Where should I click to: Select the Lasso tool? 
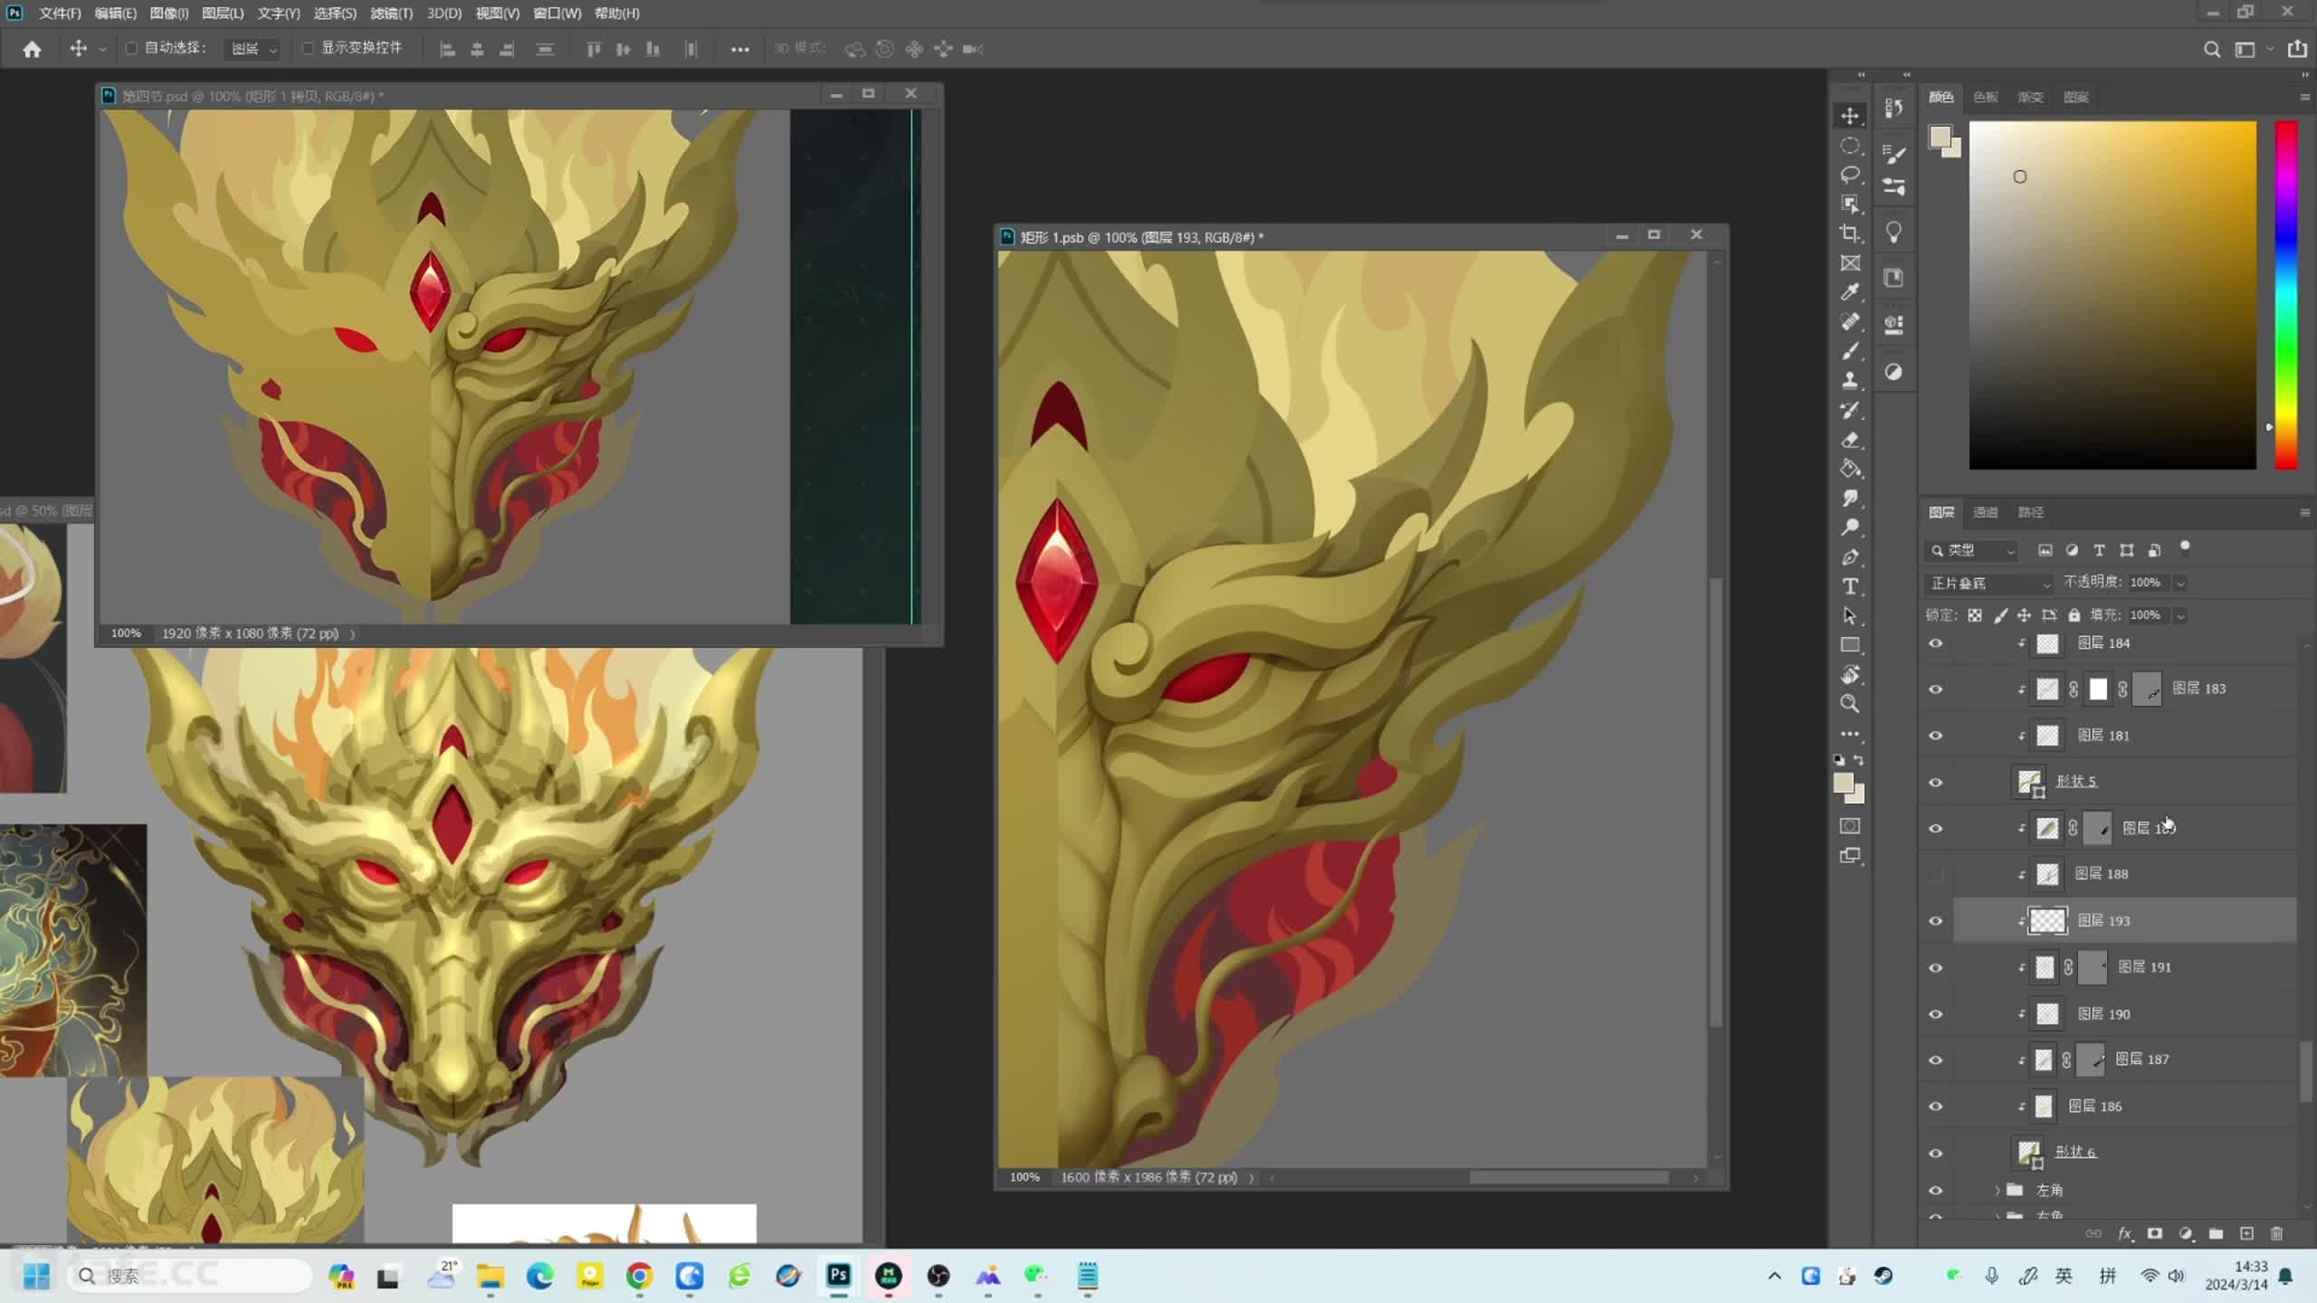[1850, 175]
